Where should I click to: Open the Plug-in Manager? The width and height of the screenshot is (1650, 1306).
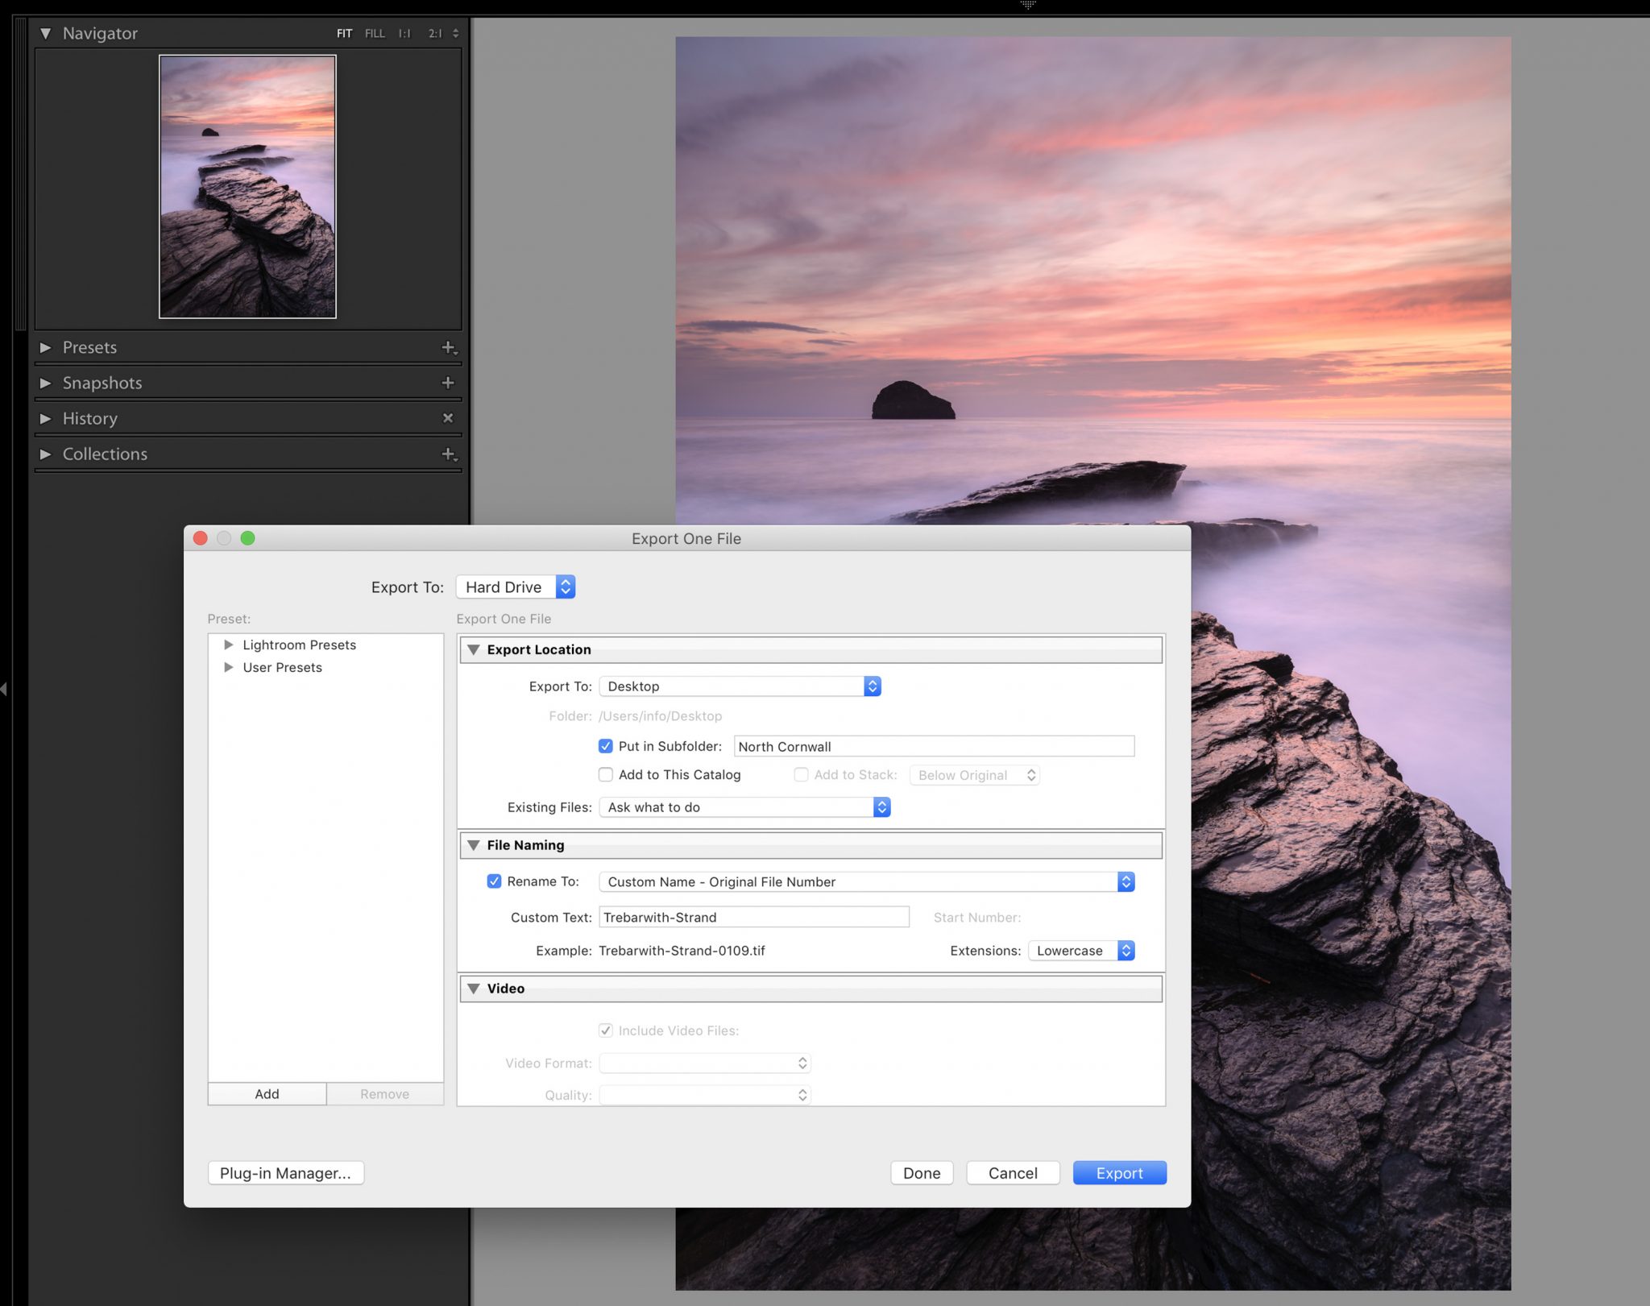coord(285,1172)
